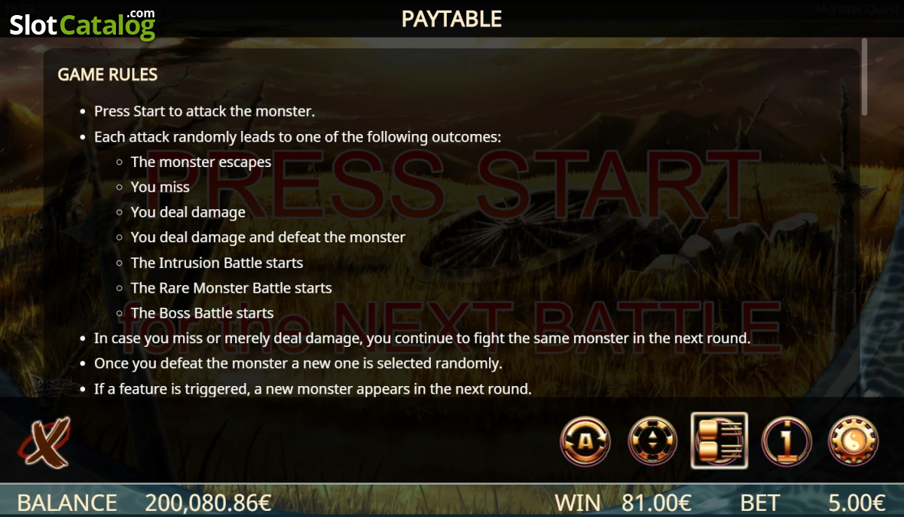904x517 pixels.
Task: Click 'You deal damage and defeat' line
Action: coord(268,237)
